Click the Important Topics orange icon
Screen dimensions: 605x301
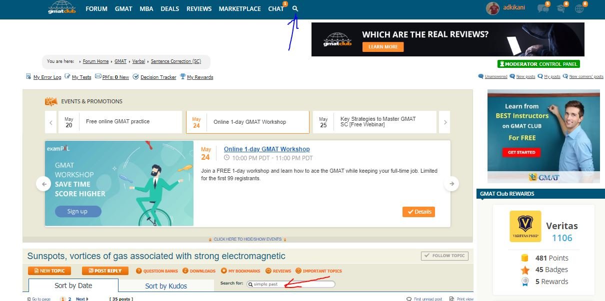pyautogui.click(x=298, y=271)
